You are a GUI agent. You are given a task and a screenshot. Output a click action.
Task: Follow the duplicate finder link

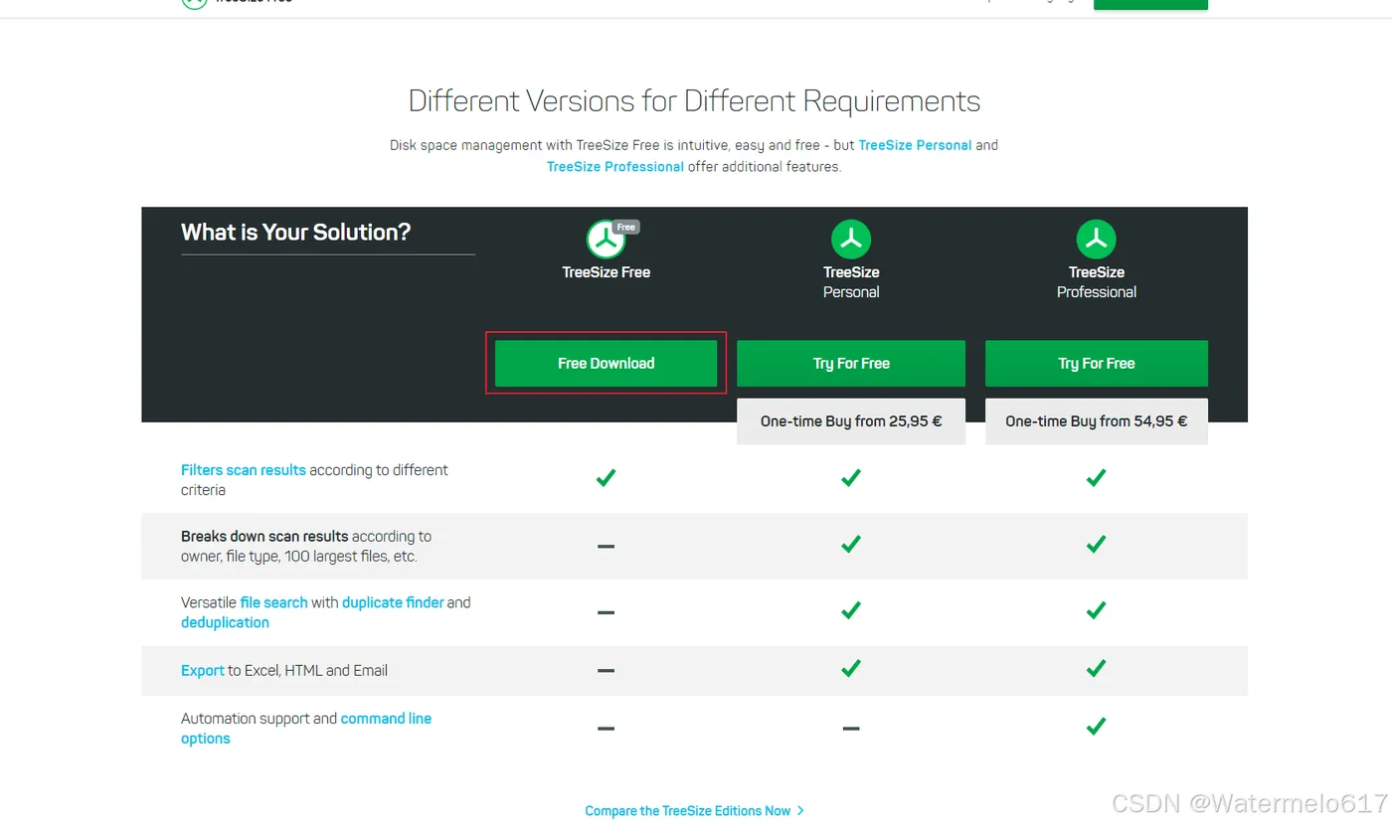pyautogui.click(x=393, y=602)
